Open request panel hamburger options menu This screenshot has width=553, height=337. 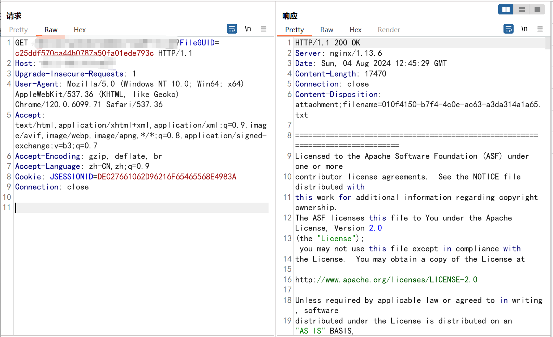[263, 29]
